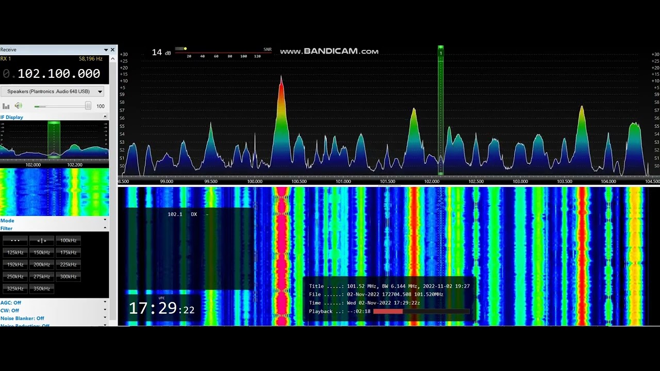Select the 300kHz filter
660x371 pixels.
(68, 277)
